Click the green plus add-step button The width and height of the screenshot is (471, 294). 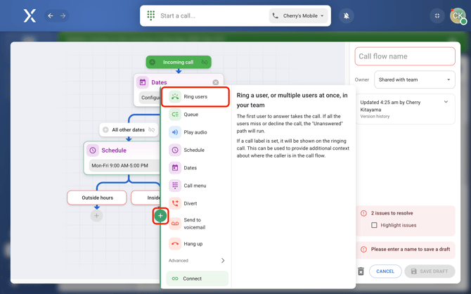(160, 216)
